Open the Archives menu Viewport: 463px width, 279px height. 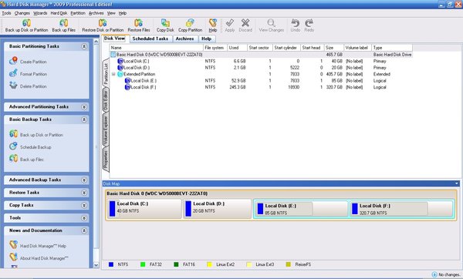coord(96,13)
